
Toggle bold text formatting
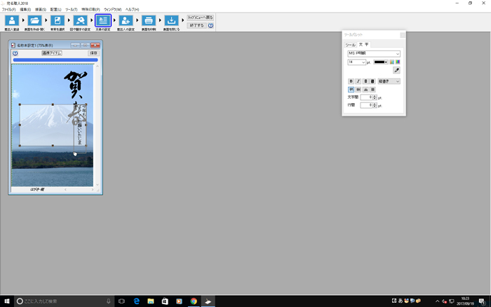click(x=351, y=81)
